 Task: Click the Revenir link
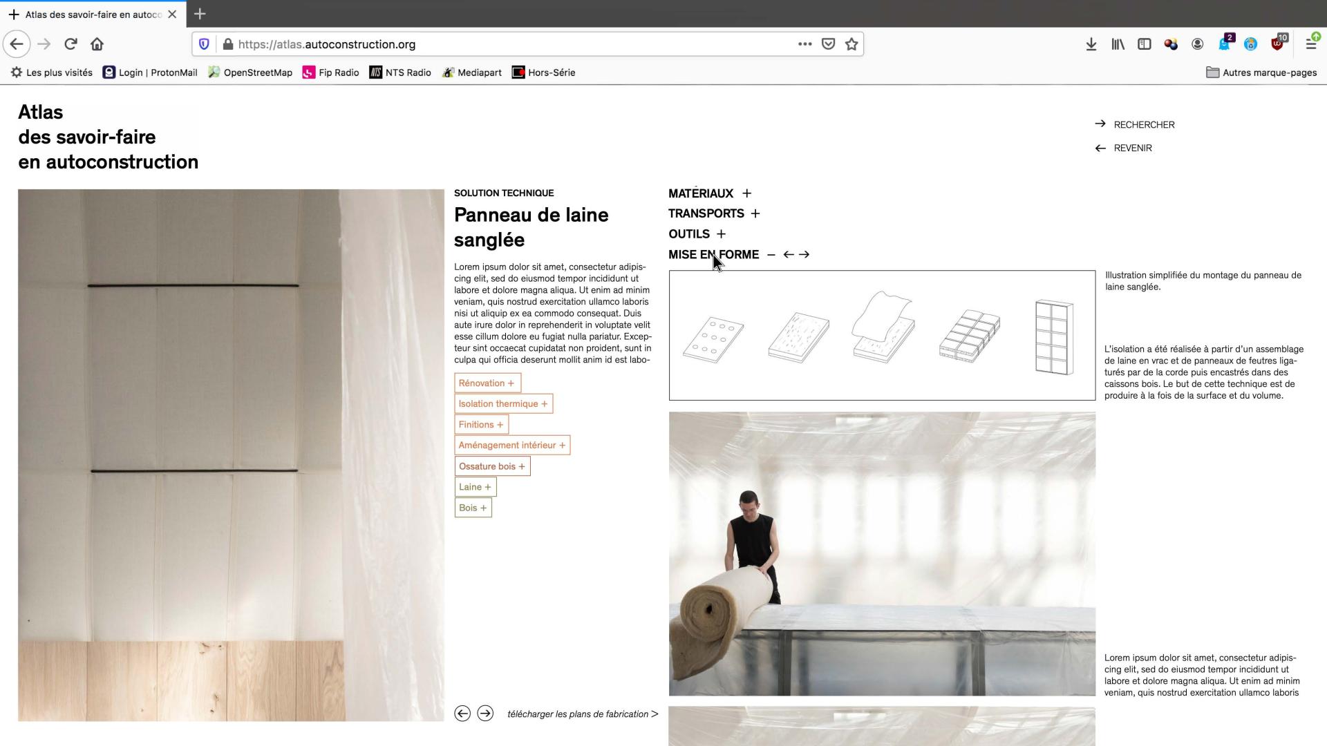pos(1132,149)
